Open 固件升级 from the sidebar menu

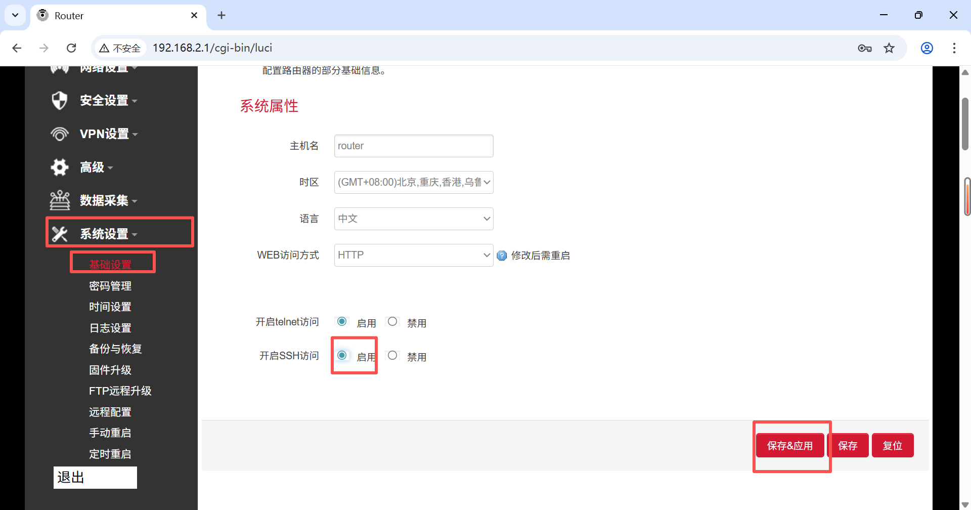coord(110,370)
